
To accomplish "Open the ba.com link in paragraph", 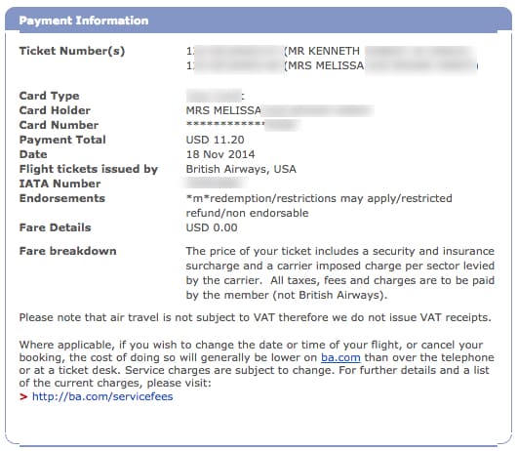I will tap(340, 357).
